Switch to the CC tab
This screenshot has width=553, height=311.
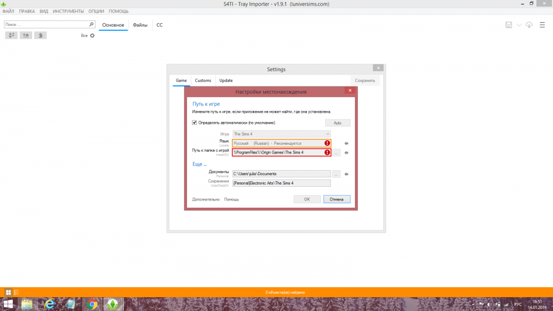pyautogui.click(x=160, y=25)
